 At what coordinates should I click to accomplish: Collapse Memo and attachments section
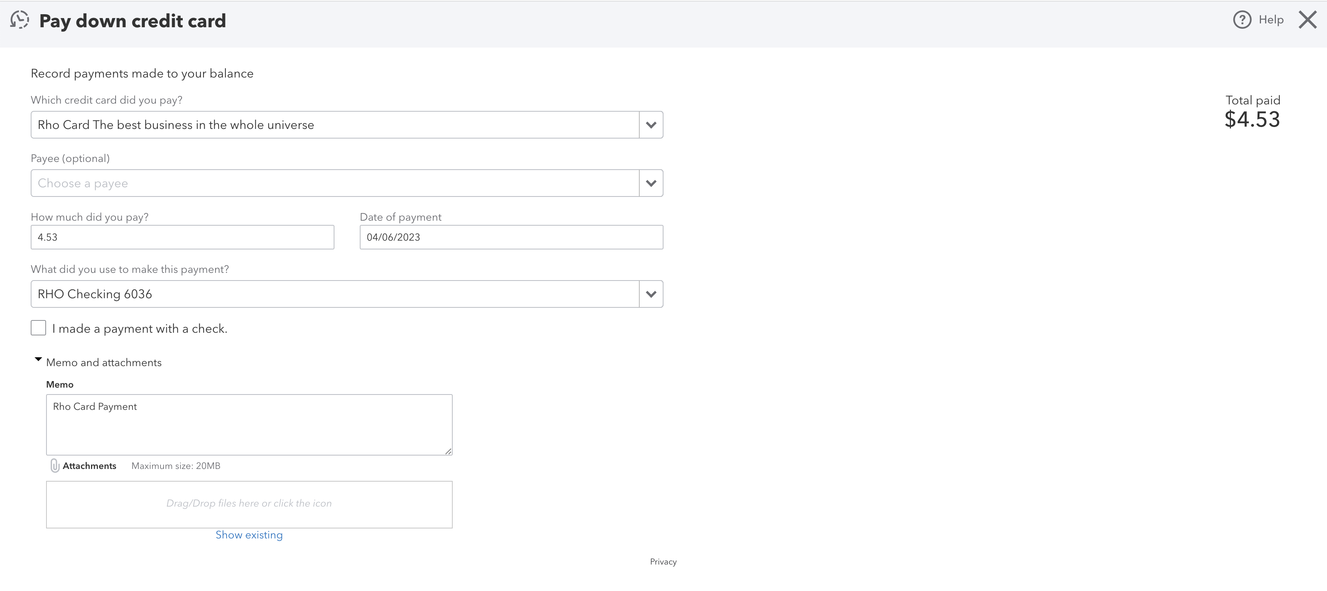[38, 359]
